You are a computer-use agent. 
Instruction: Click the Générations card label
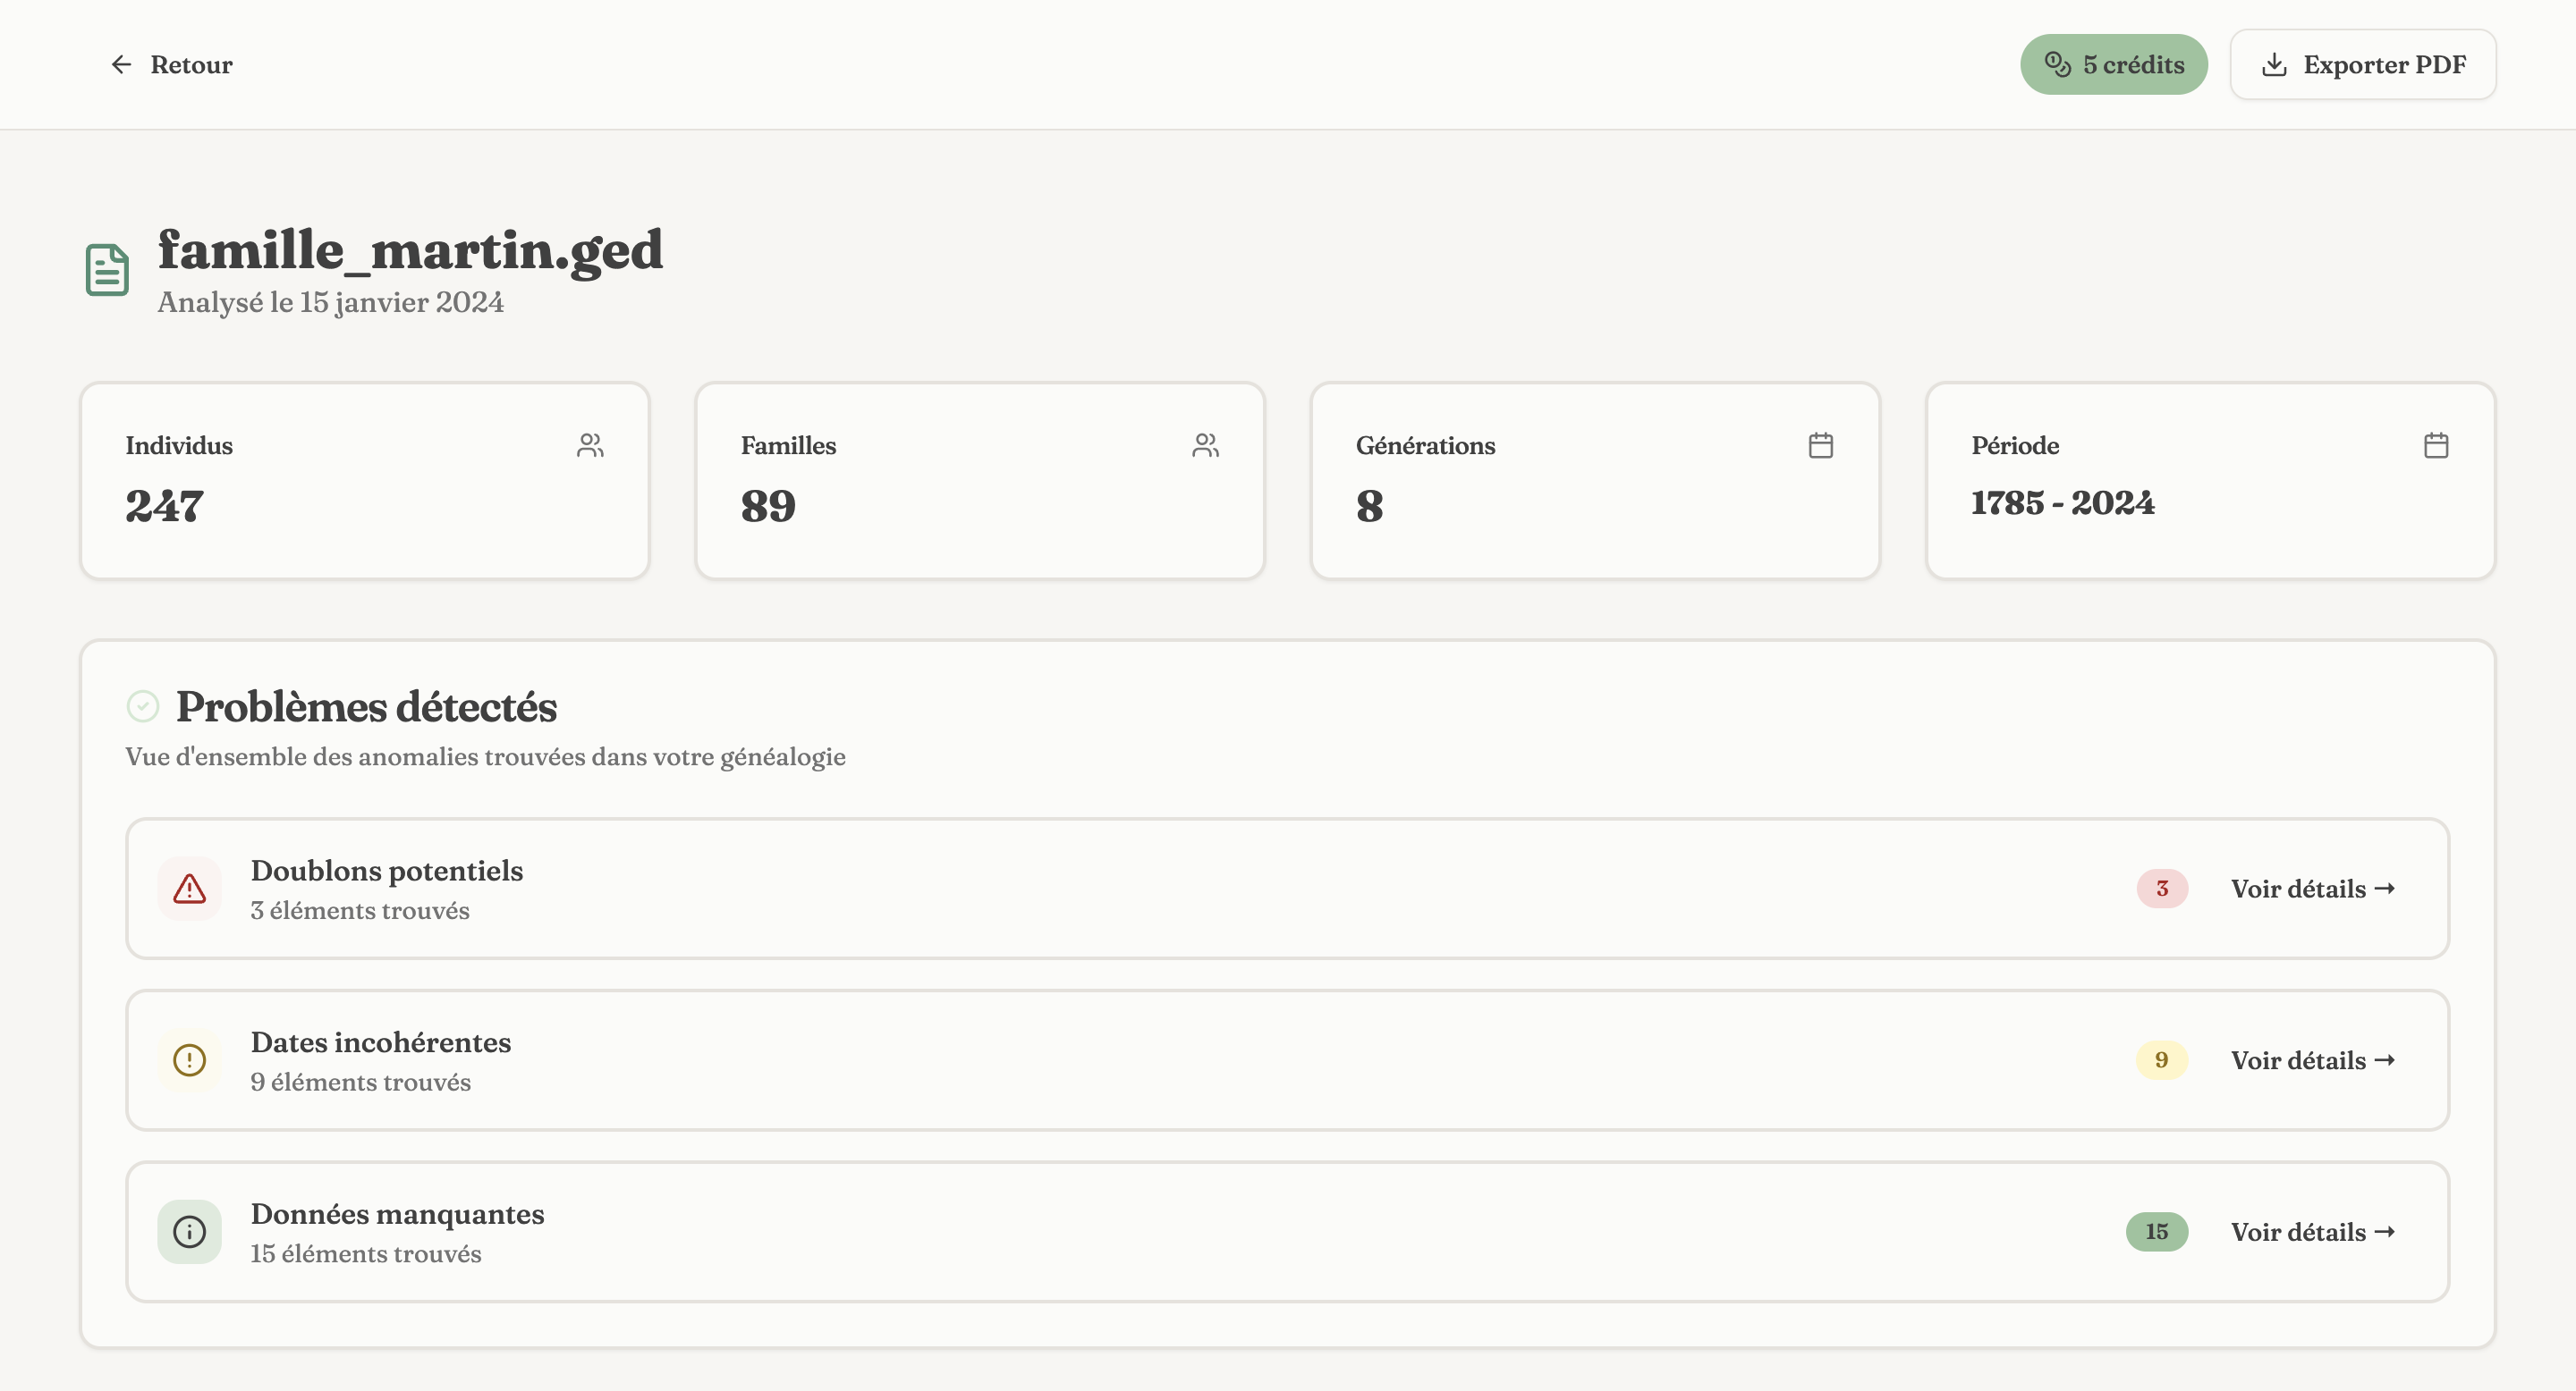point(1425,446)
